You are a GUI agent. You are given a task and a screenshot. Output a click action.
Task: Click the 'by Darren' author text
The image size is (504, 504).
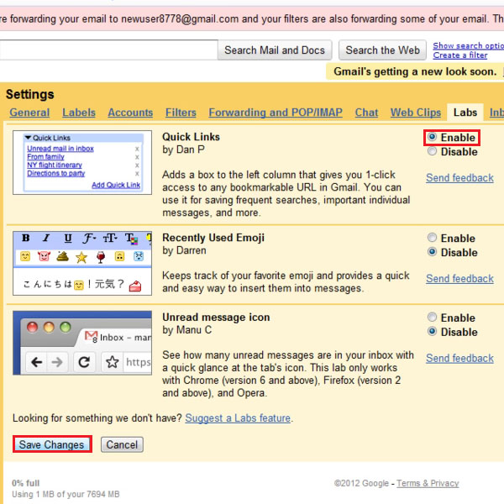tap(184, 250)
